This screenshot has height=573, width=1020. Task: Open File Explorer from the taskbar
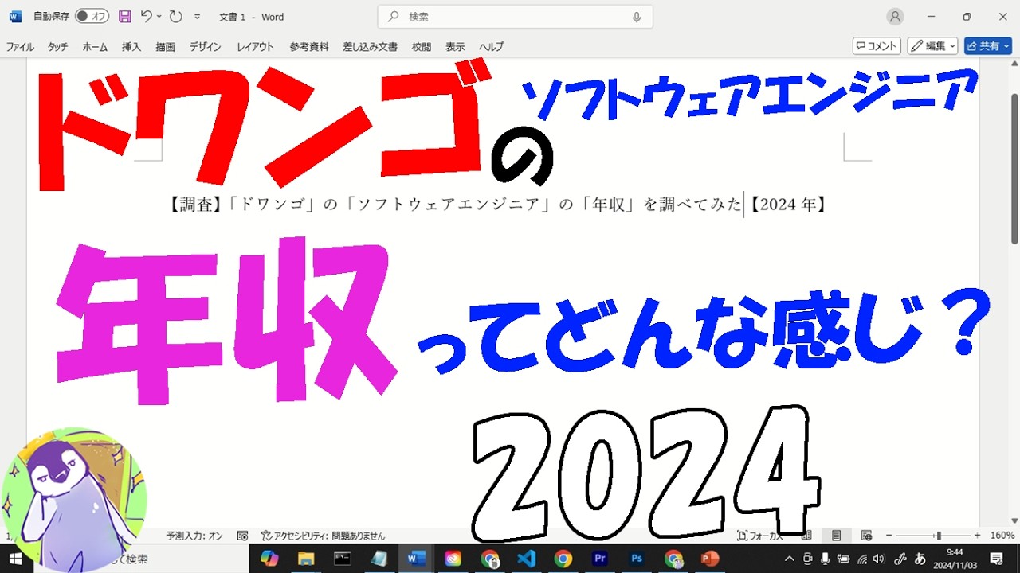tap(305, 559)
